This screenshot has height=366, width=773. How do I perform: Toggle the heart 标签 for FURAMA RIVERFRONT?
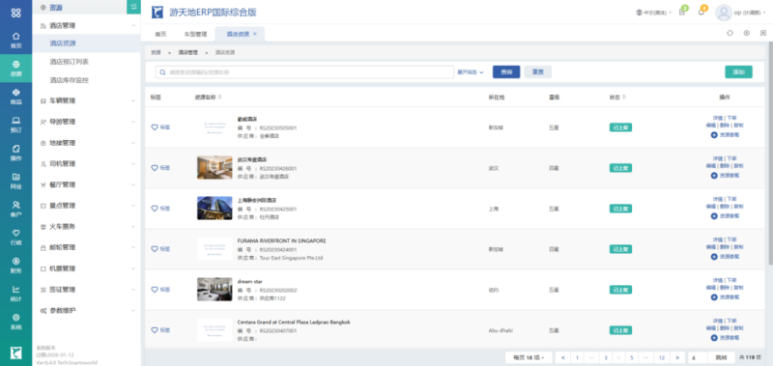pos(160,249)
